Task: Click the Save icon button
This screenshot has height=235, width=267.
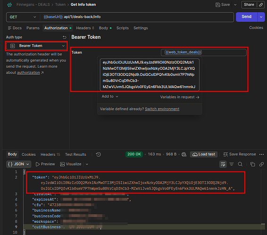Action: pyautogui.click(x=223, y=5)
